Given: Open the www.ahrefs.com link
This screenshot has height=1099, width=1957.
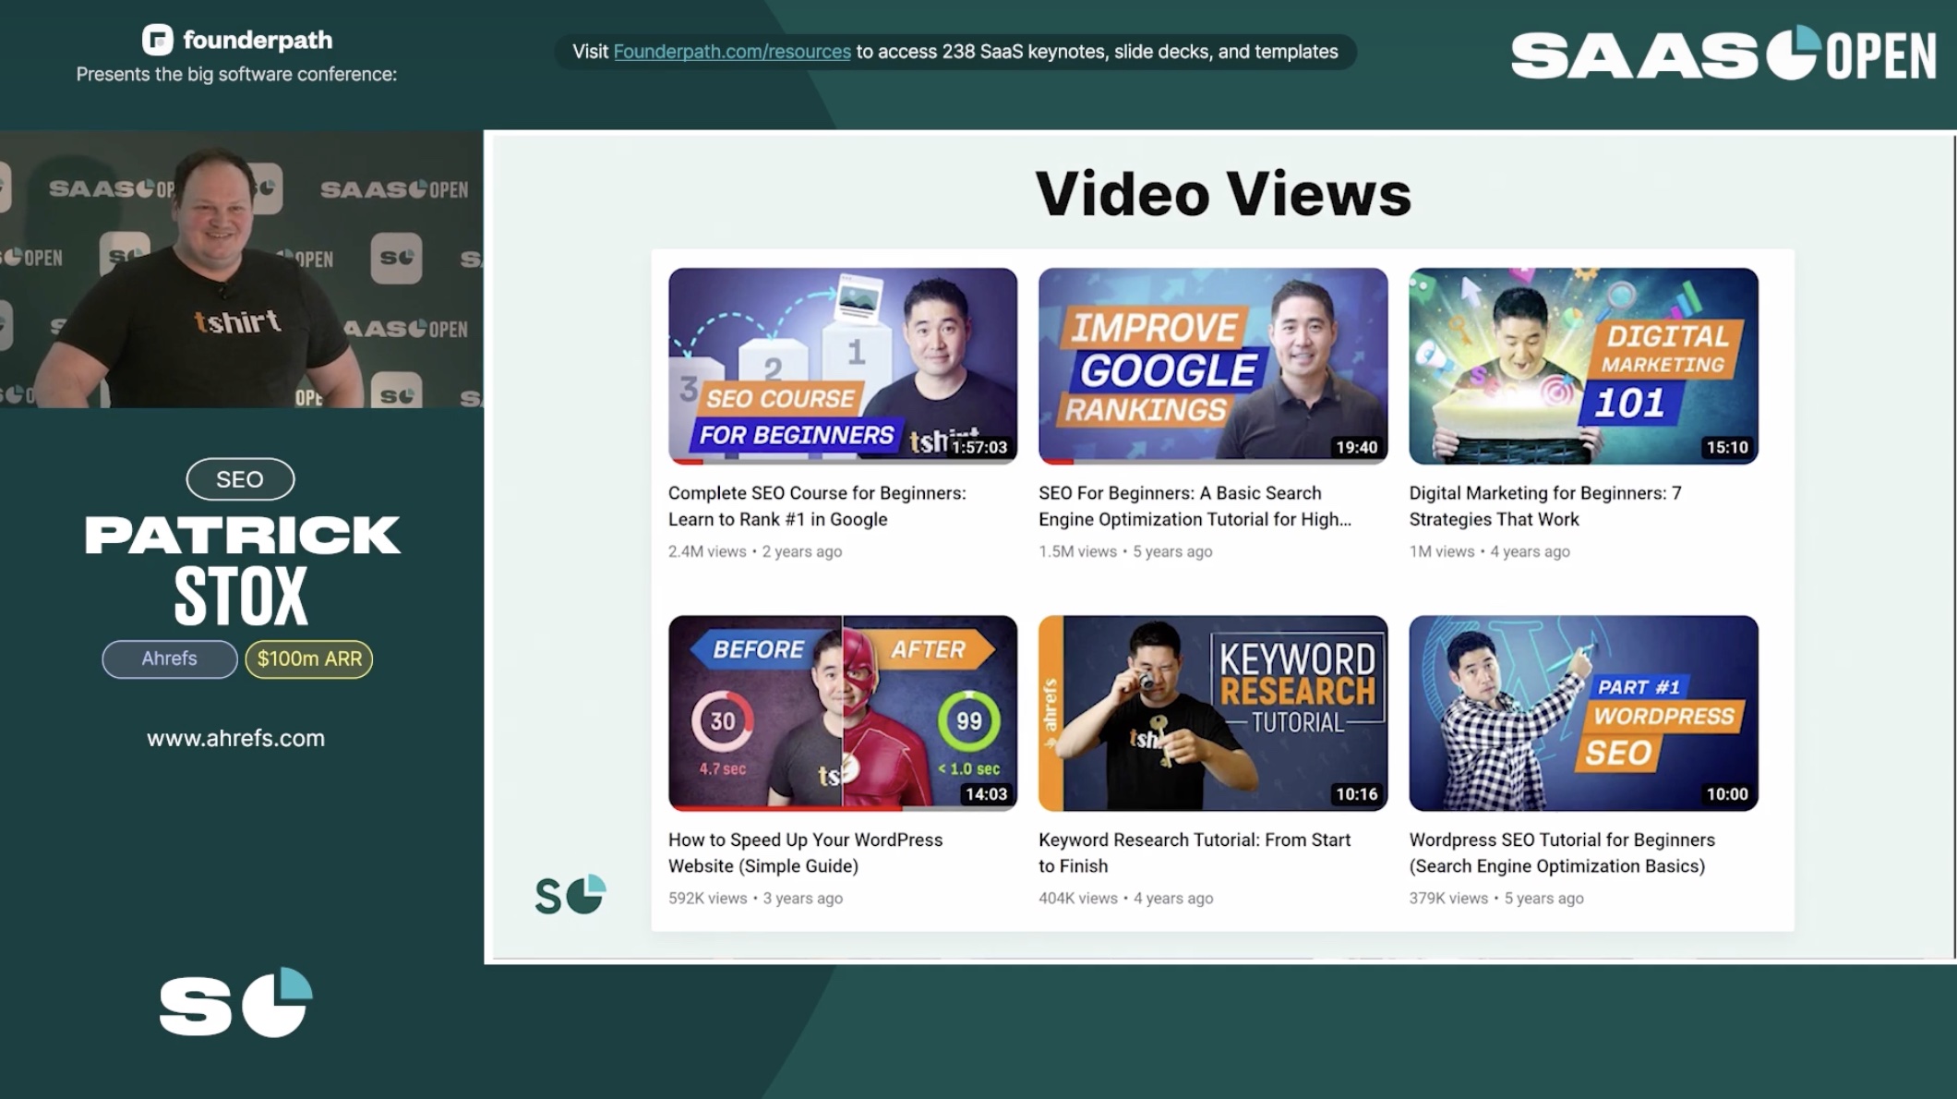Looking at the screenshot, I should pyautogui.click(x=235, y=738).
